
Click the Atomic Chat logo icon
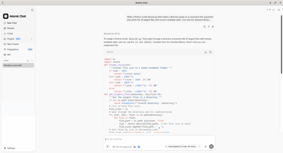(6, 16)
